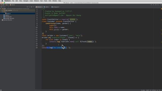Click the scroll from source target icon
The width and height of the screenshot is (162, 91).
pos(27,7)
